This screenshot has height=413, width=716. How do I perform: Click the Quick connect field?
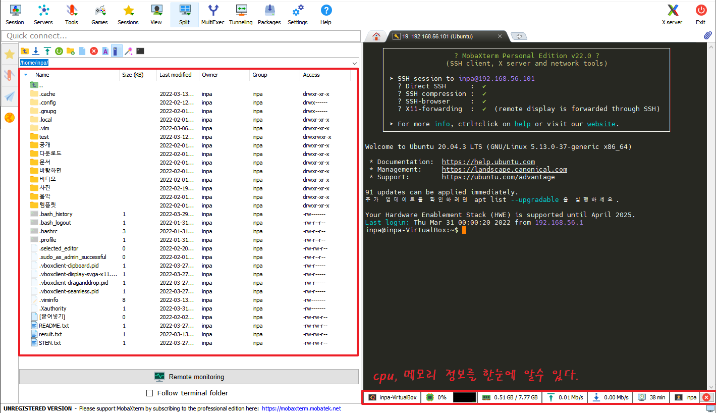[x=180, y=36]
